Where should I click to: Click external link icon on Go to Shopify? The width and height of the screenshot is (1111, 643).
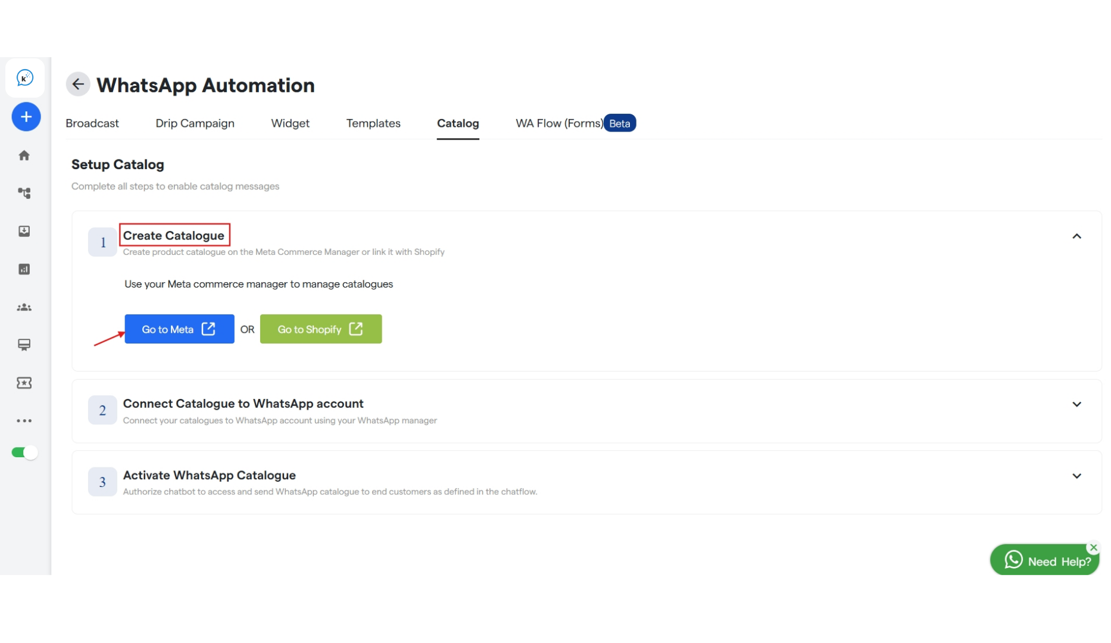(x=356, y=329)
